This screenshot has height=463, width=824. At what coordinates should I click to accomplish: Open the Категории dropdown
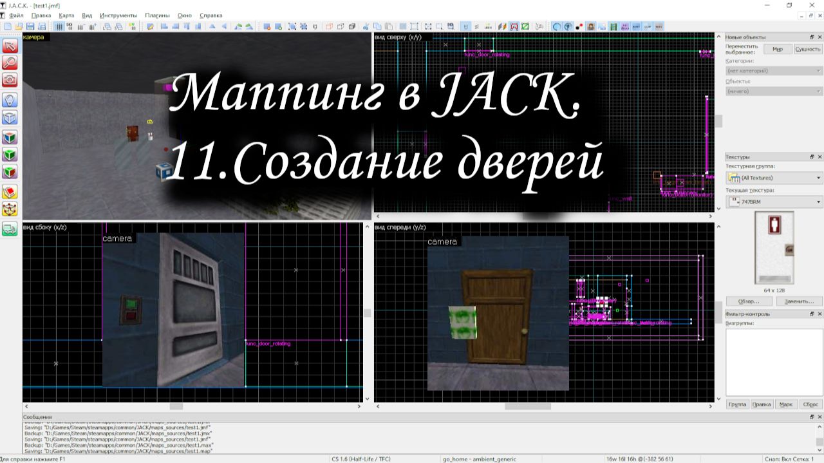point(774,71)
